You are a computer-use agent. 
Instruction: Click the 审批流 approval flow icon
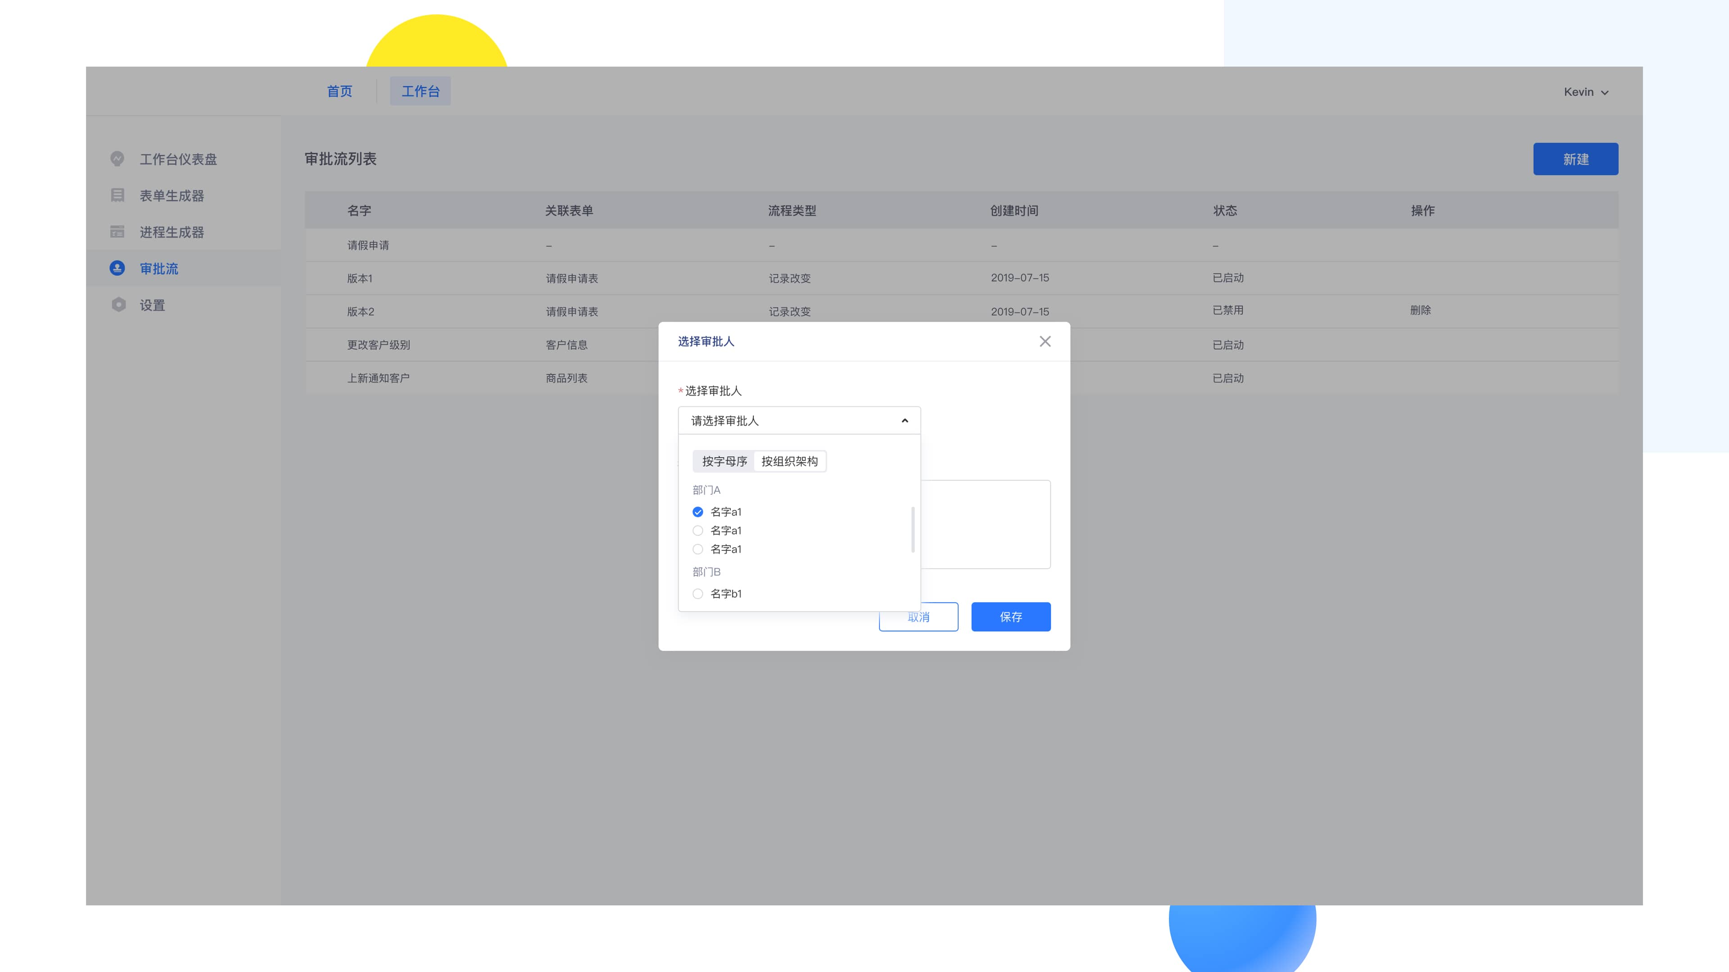click(x=118, y=268)
